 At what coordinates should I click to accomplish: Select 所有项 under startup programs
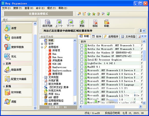56,50
